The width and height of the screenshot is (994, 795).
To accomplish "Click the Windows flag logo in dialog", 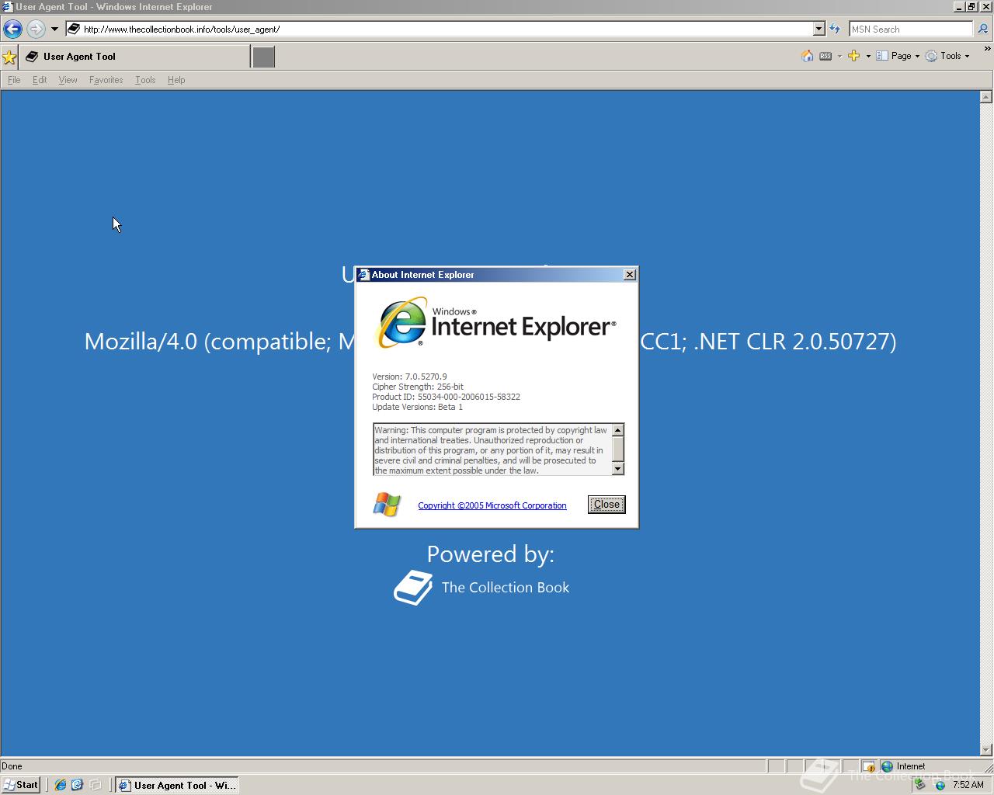I will 387,505.
